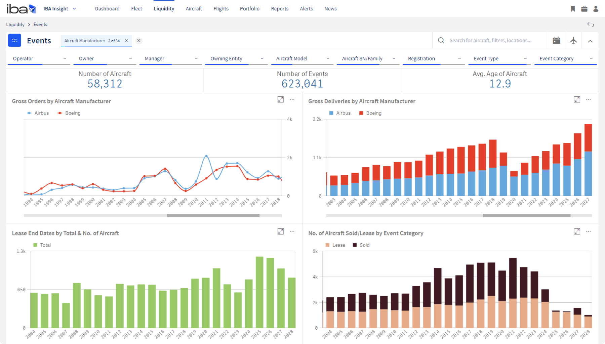Collapse the filter panel with chevron up
Image resolution: width=605 pixels, height=344 pixels.
[590, 41]
